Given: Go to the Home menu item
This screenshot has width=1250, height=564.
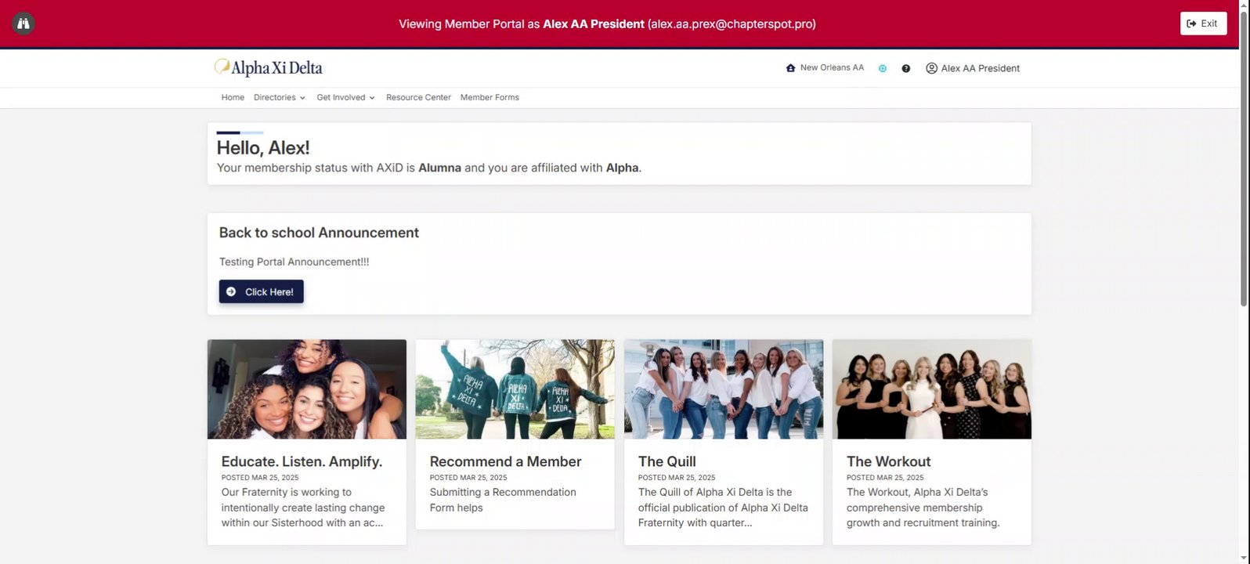Looking at the screenshot, I should click(x=233, y=98).
